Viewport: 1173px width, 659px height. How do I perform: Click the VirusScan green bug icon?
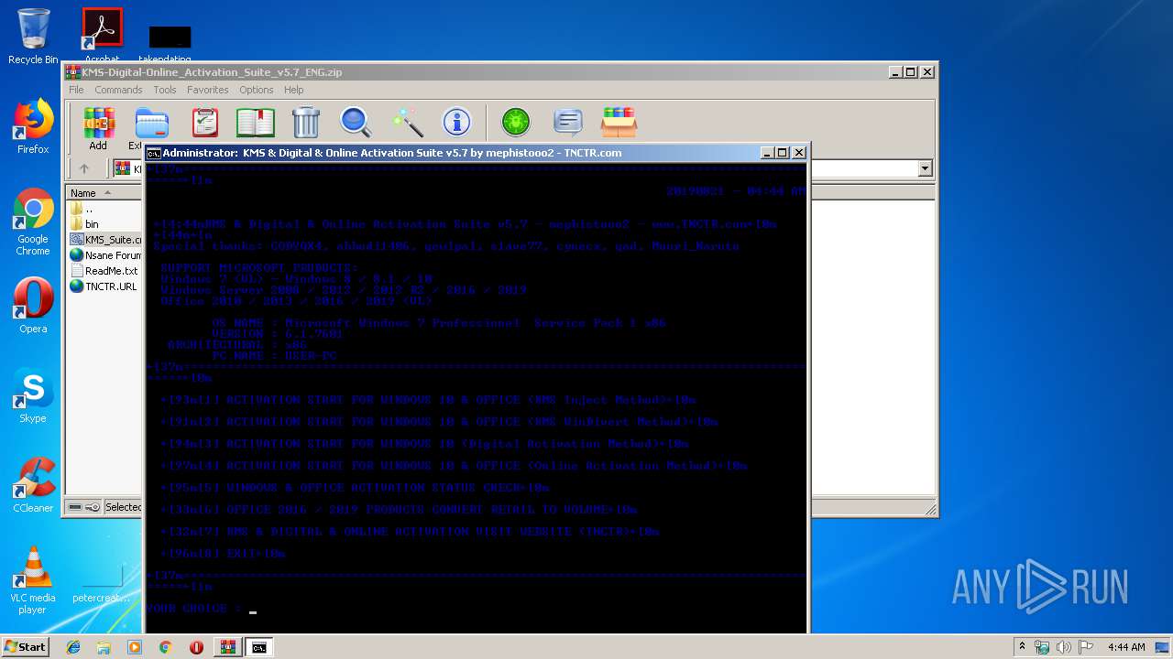click(x=516, y=122)
